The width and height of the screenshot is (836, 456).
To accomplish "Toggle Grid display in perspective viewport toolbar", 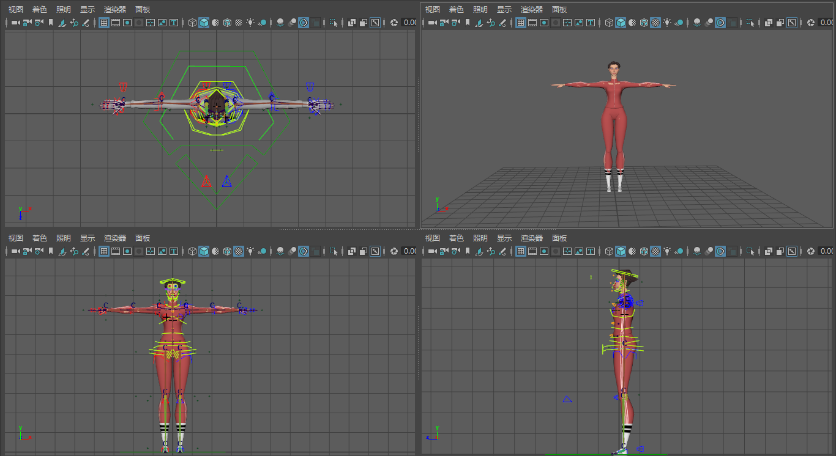I will tap(521, 23).
